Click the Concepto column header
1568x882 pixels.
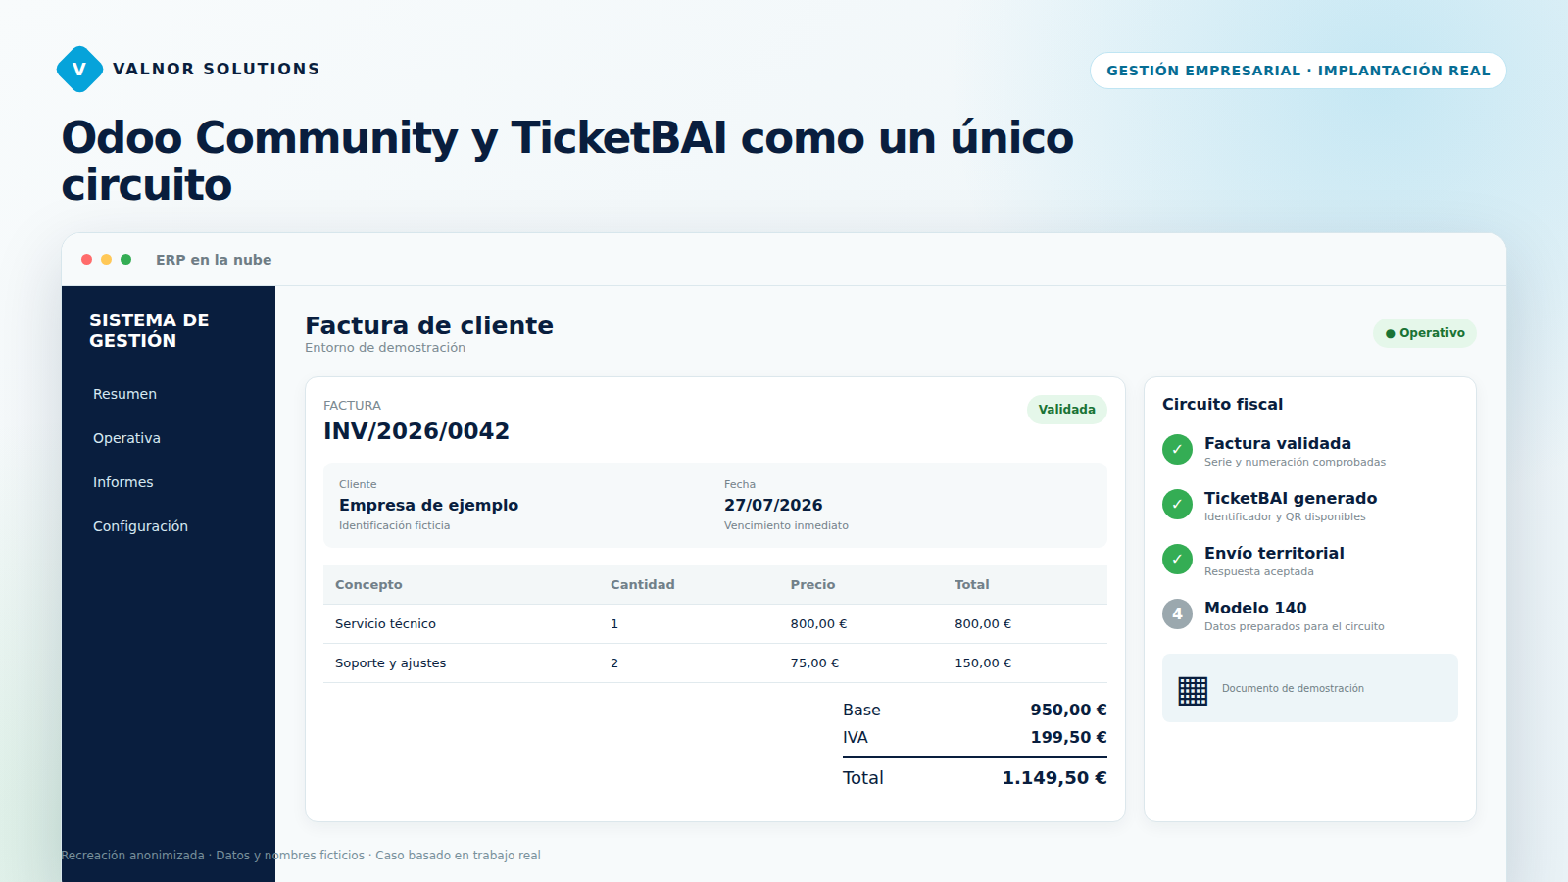[x=368, y=585]
